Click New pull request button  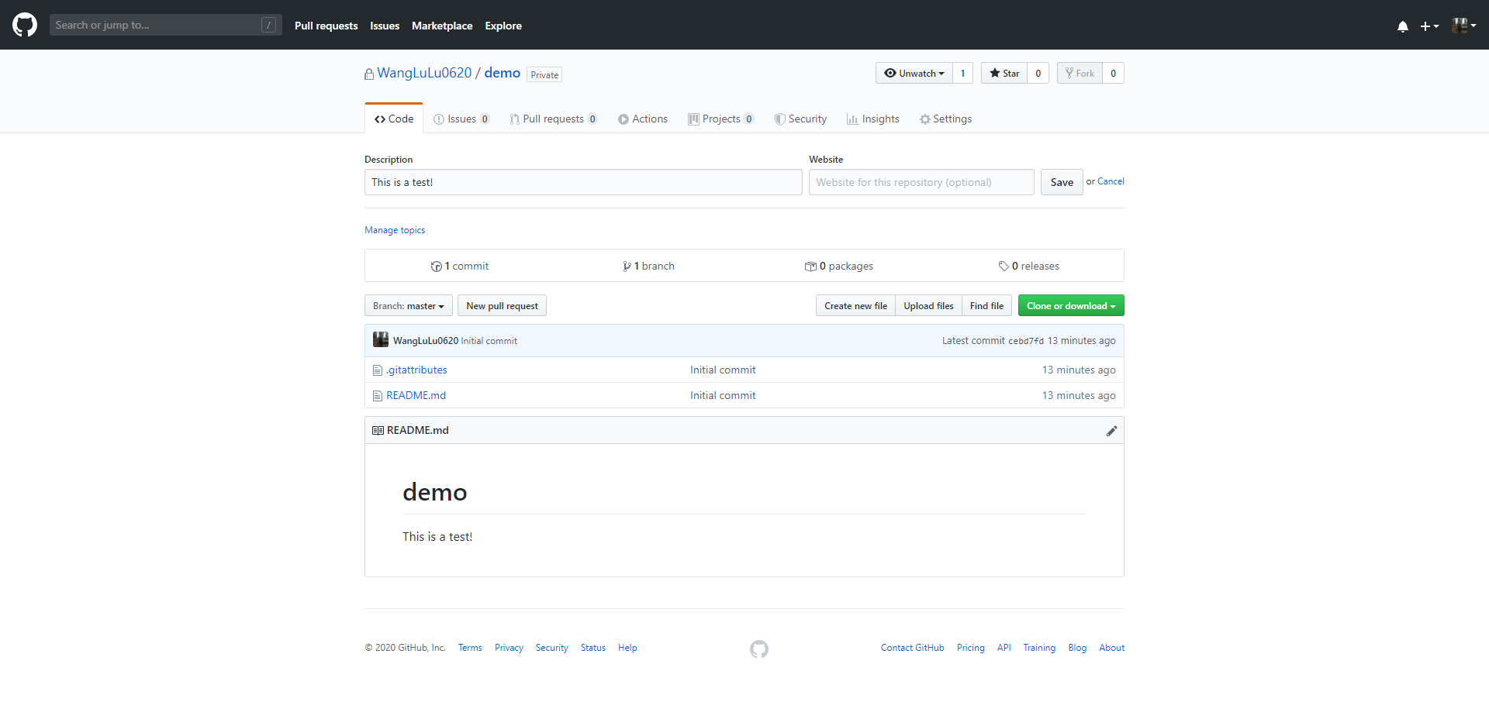(502, 305)
